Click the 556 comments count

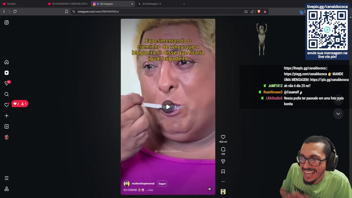point(223,154)
